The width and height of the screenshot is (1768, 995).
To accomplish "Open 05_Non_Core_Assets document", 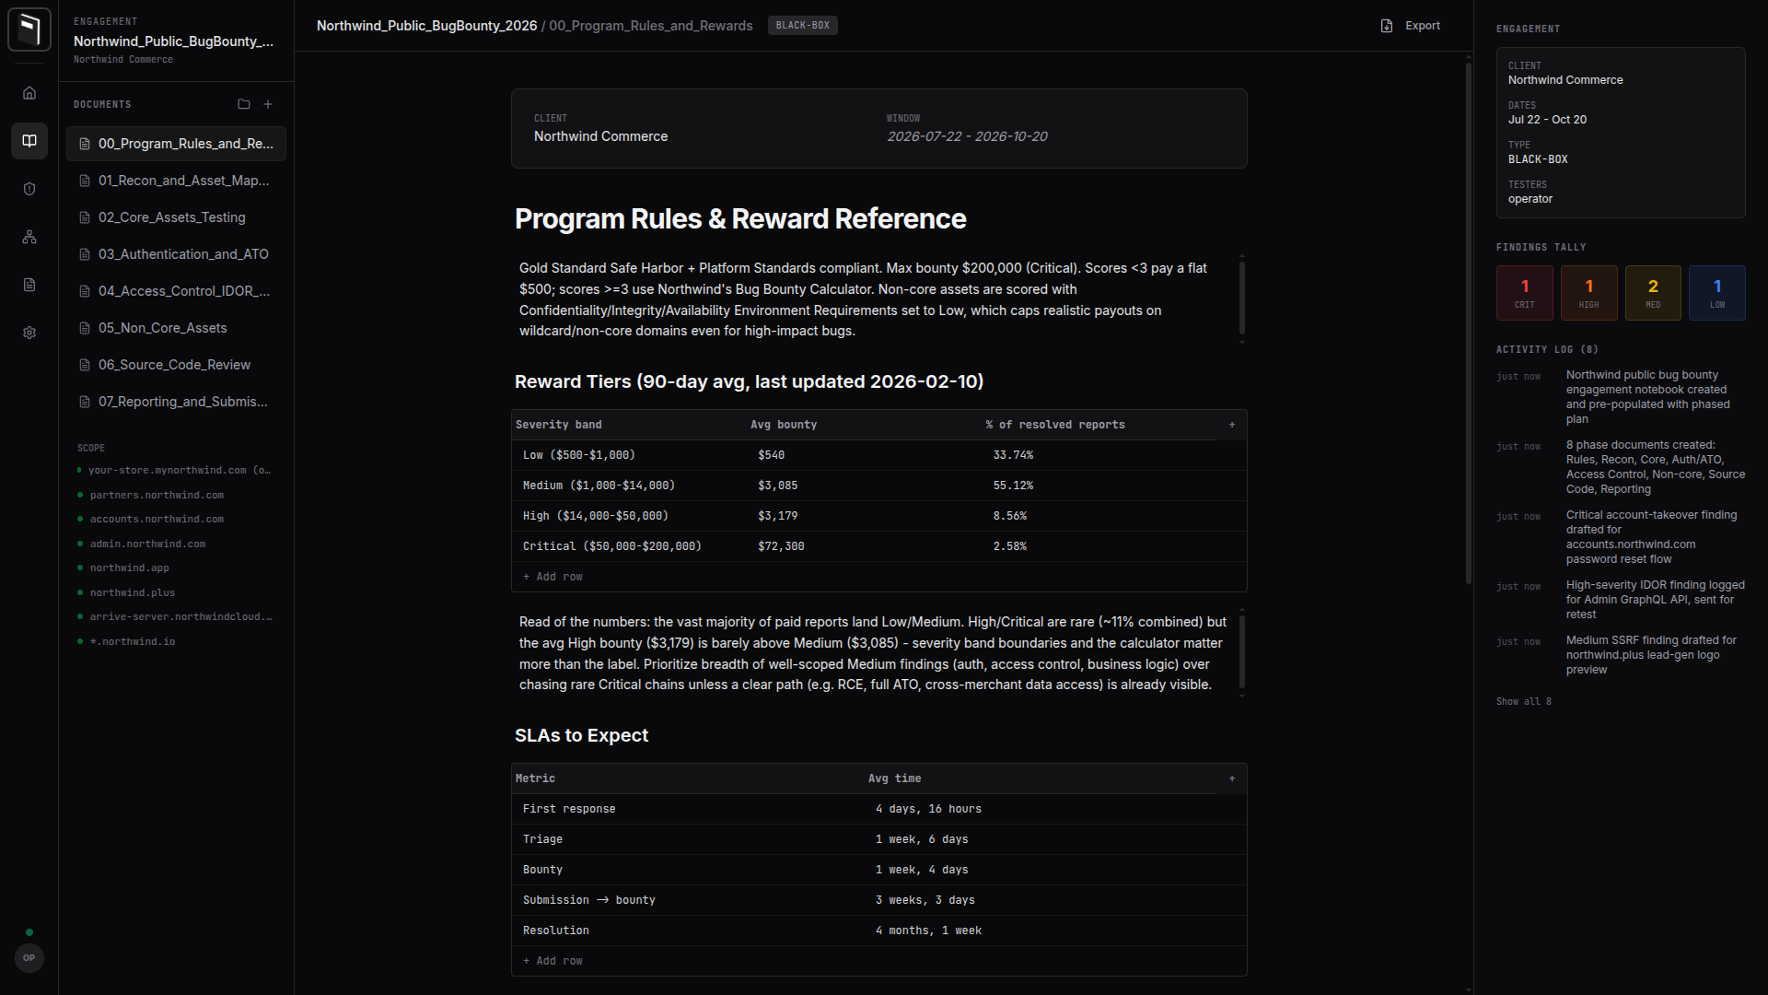I will 176,328.
